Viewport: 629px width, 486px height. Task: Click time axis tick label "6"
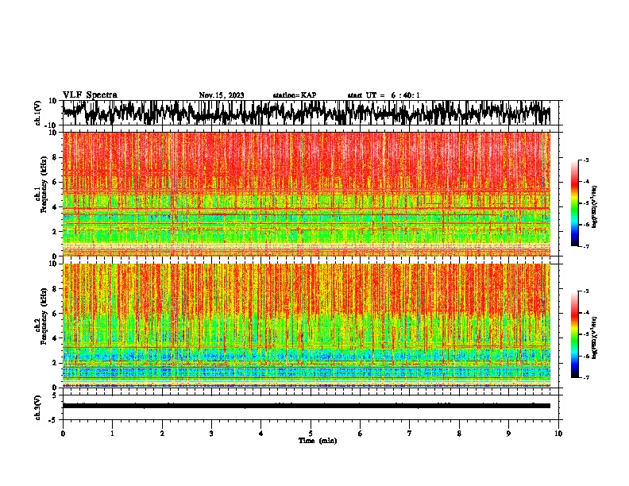pyautogui.click(x=361, y=434)
